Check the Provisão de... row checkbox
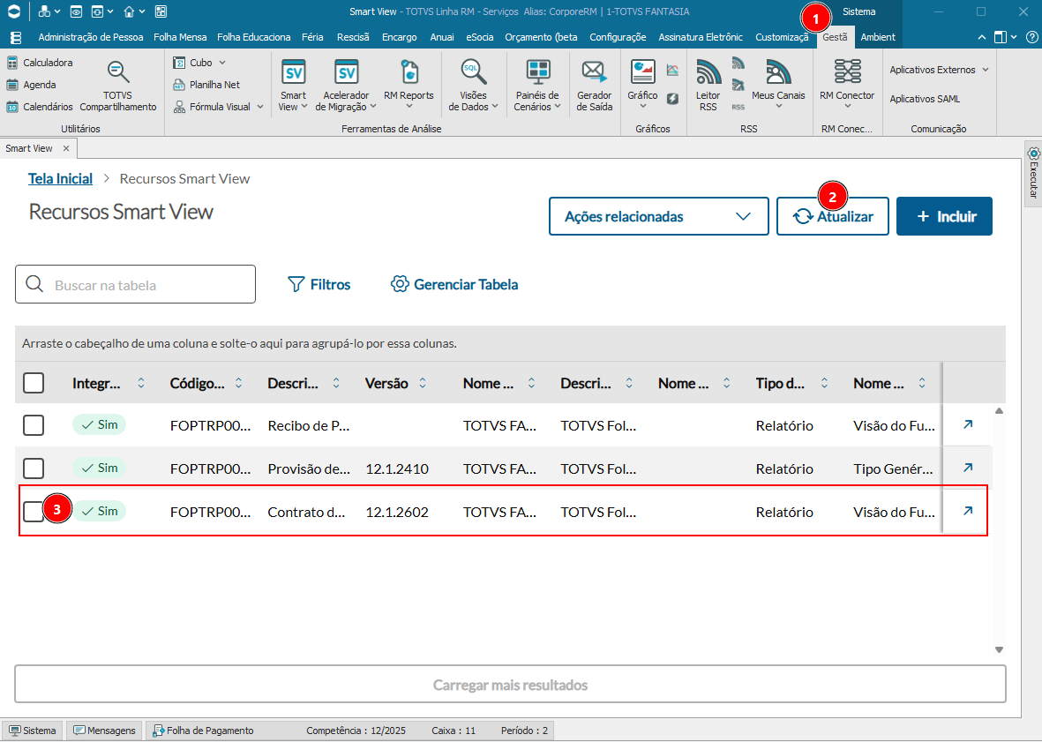This screenshot has width=1042, height=742. tap(34, 468)
